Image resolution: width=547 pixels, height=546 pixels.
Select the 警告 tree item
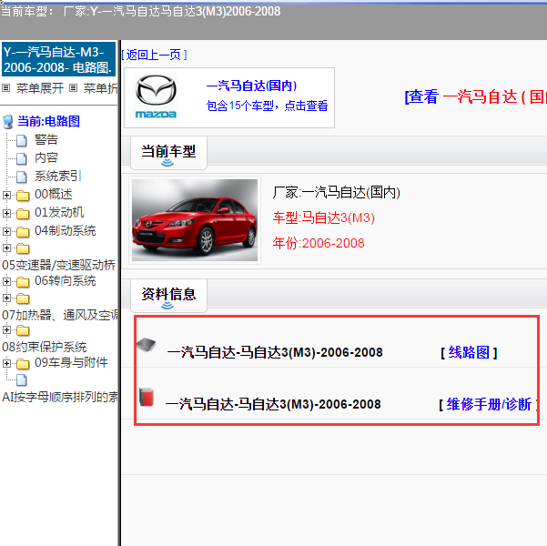[x=46, y=140]
